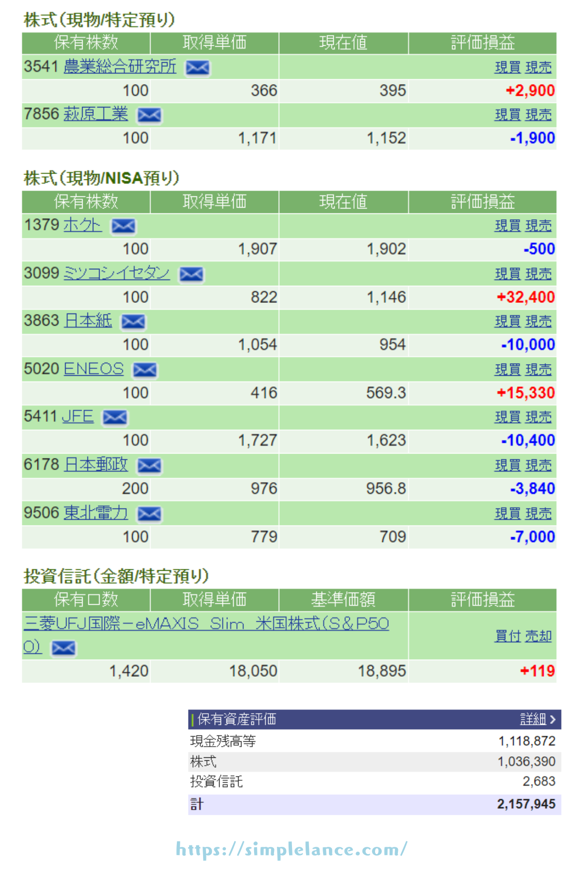Image resolution: width=583 pixels, height=875 pixels.
Task: Click the envelope icon beside 日本郵政
Action: click(149, 466)
